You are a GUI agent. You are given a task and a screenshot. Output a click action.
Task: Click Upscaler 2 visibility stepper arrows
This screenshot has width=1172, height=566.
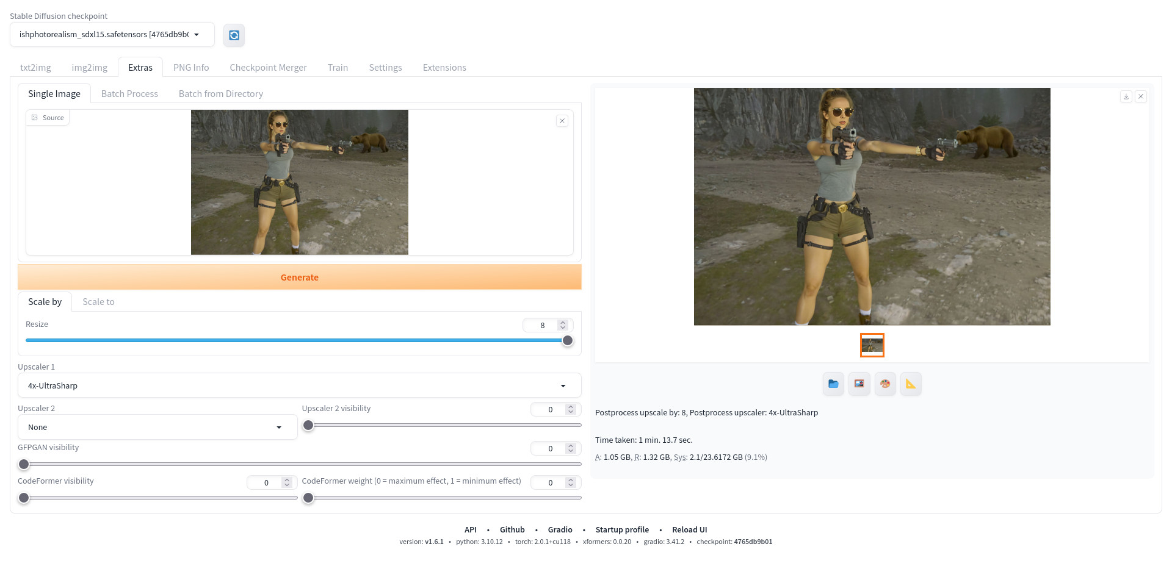pos(571,409)
